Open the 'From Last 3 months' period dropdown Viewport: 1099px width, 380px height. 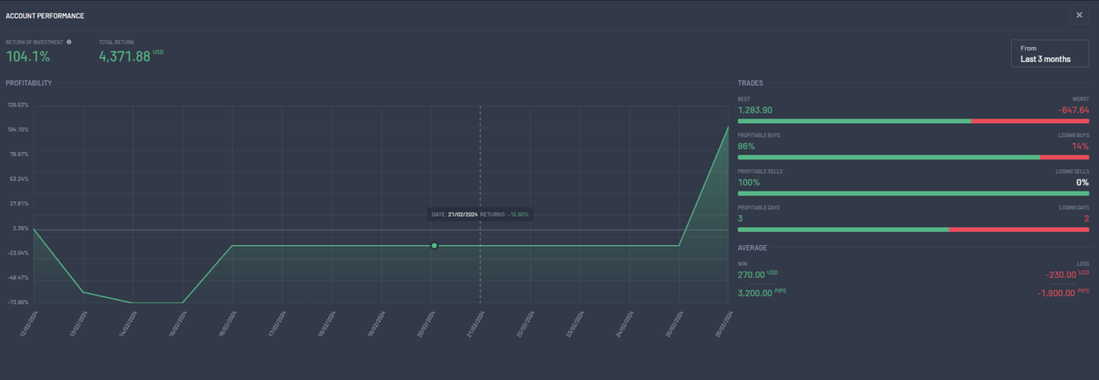(1050, 54)
